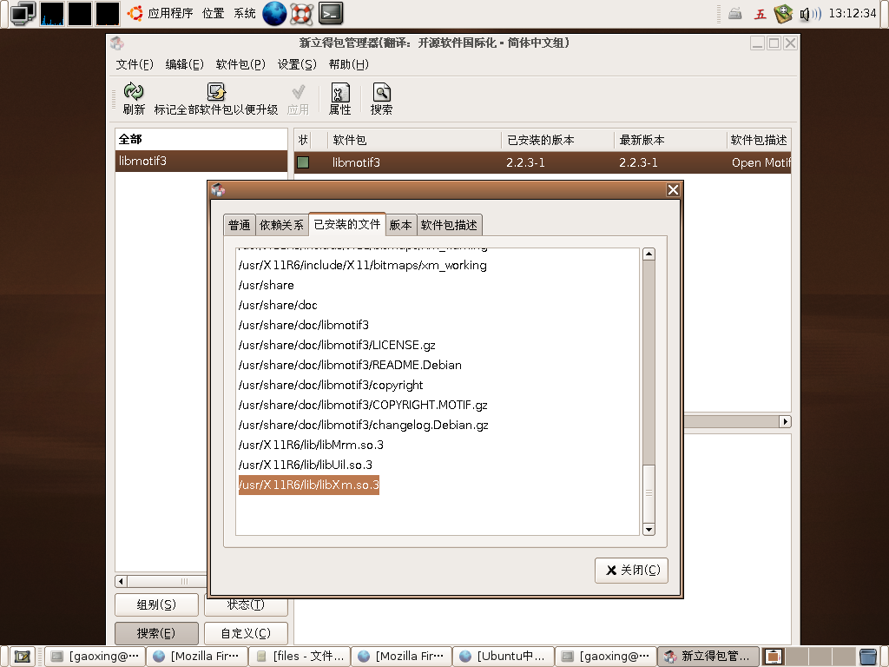Click the 五 input method indicator
Screen dimensions: 889x667
point(760,14)
